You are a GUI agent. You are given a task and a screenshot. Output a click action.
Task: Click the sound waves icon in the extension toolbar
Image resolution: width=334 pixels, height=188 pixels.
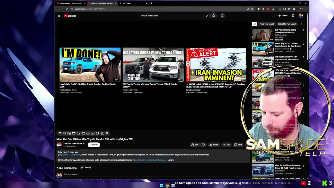click(x=64, y=133)
